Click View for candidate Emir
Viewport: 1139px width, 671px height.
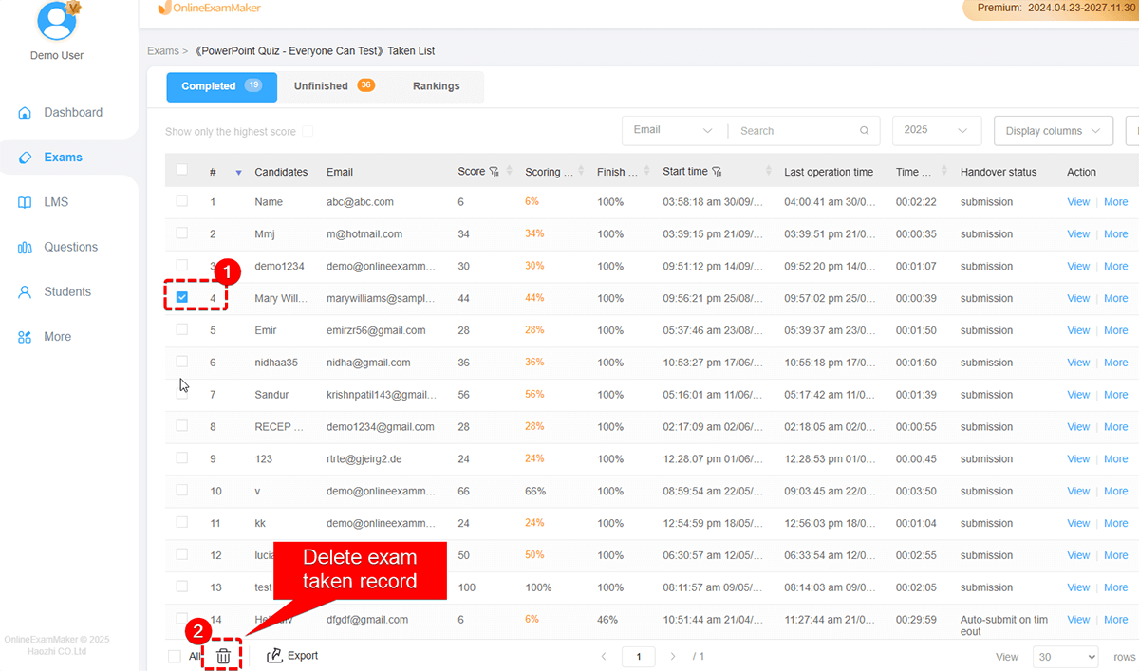(1078, 330)
